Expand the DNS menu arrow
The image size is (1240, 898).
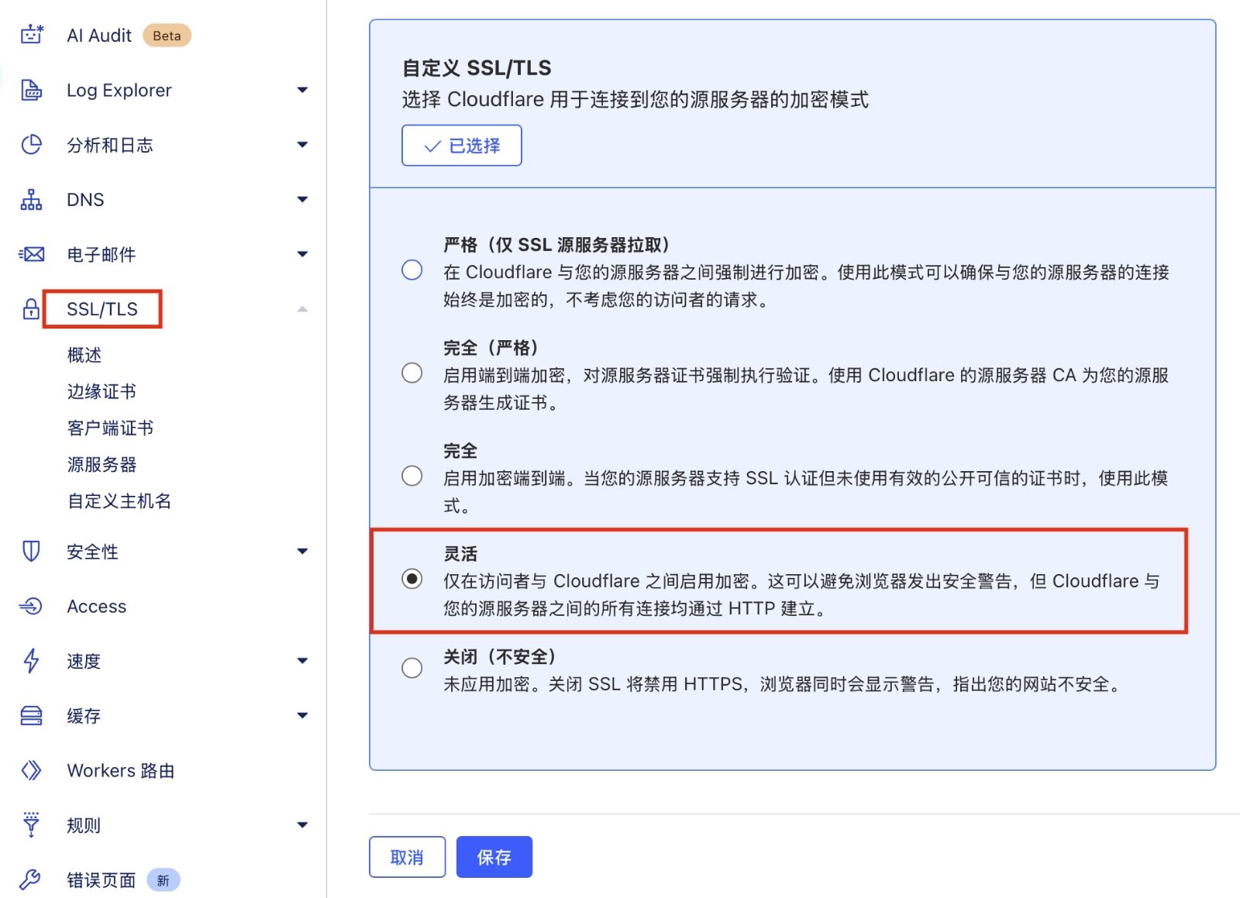(x=302, y=200)
